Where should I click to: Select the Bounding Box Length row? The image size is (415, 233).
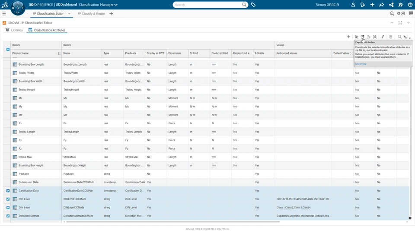206,64
